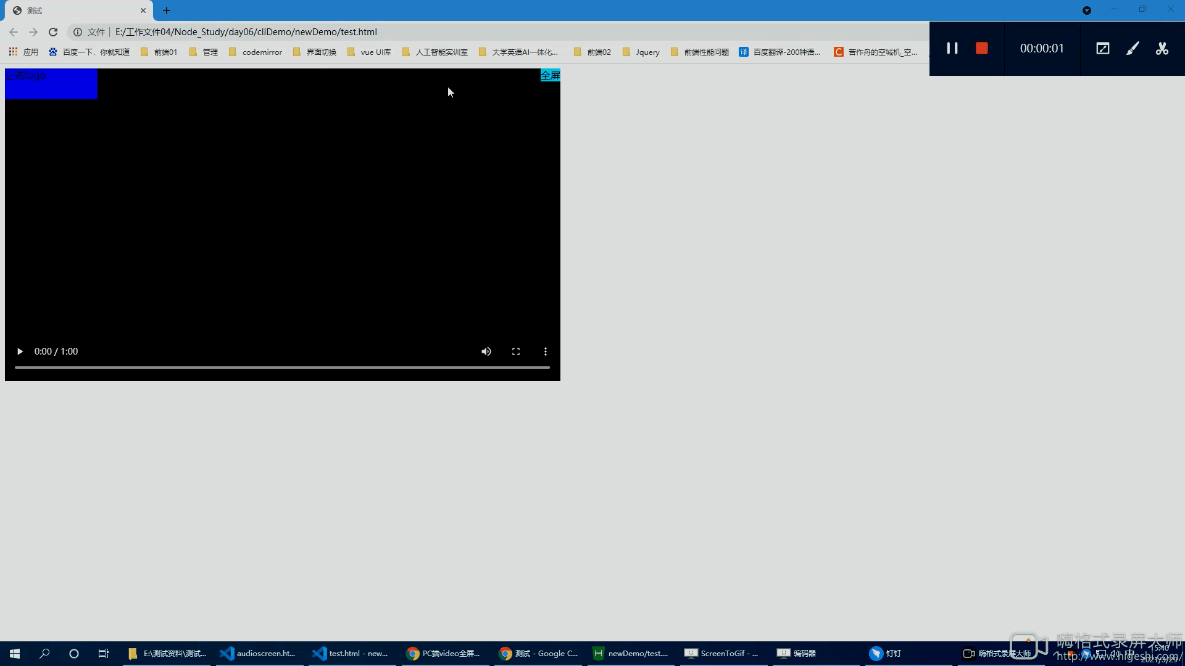The image size is (1185, 666).
Task: Stop the screen recording with the red square
Action: (982, 48)
